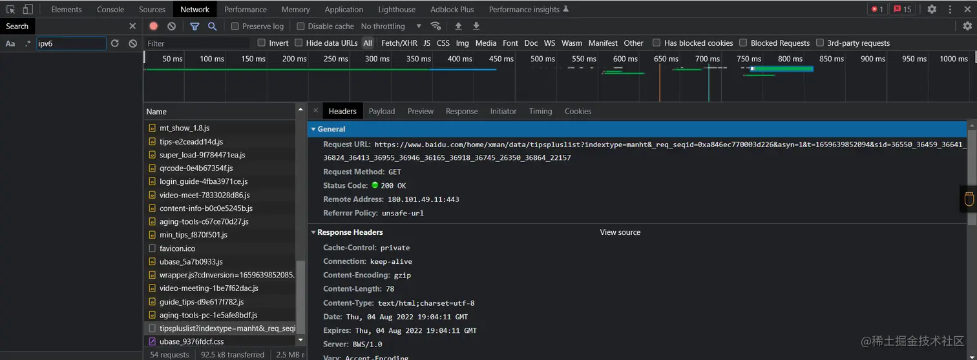Toggle the device toolbar icon

28,9
